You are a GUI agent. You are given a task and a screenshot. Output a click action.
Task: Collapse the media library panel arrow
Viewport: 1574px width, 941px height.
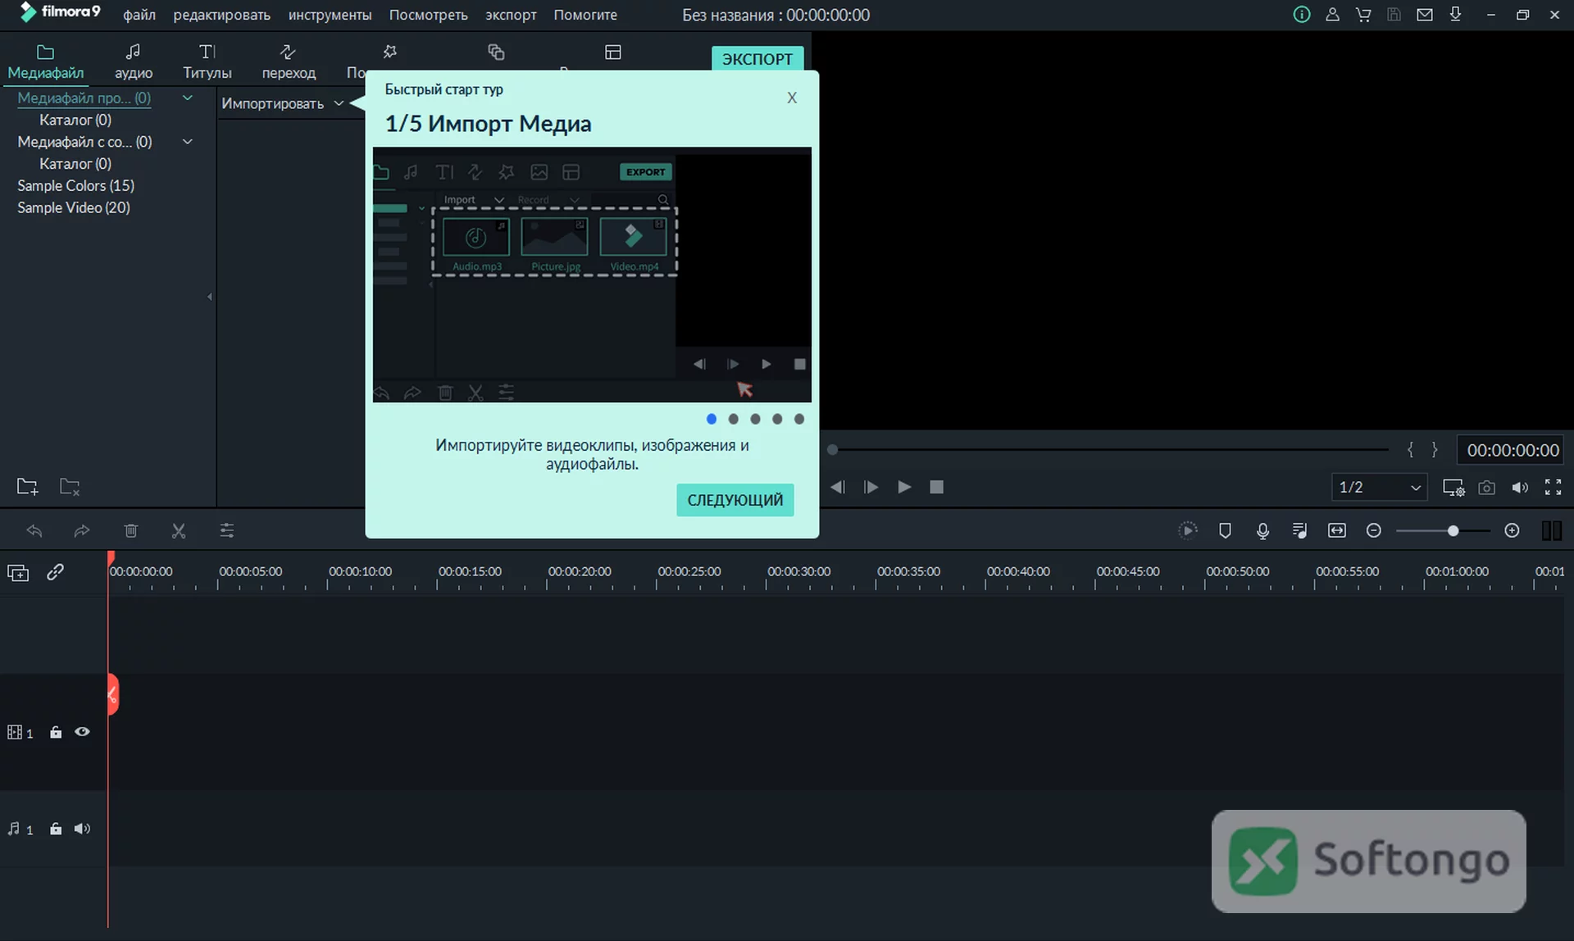[x=210, y=297]
